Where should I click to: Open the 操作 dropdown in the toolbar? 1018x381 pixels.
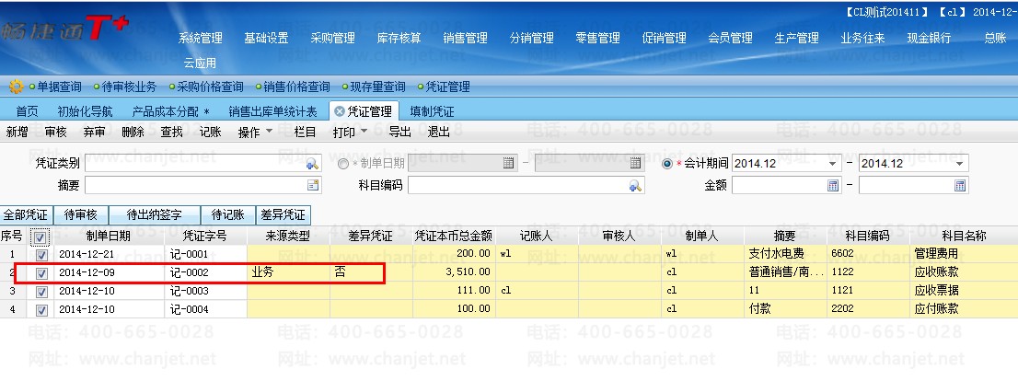[x=255, y=132]
